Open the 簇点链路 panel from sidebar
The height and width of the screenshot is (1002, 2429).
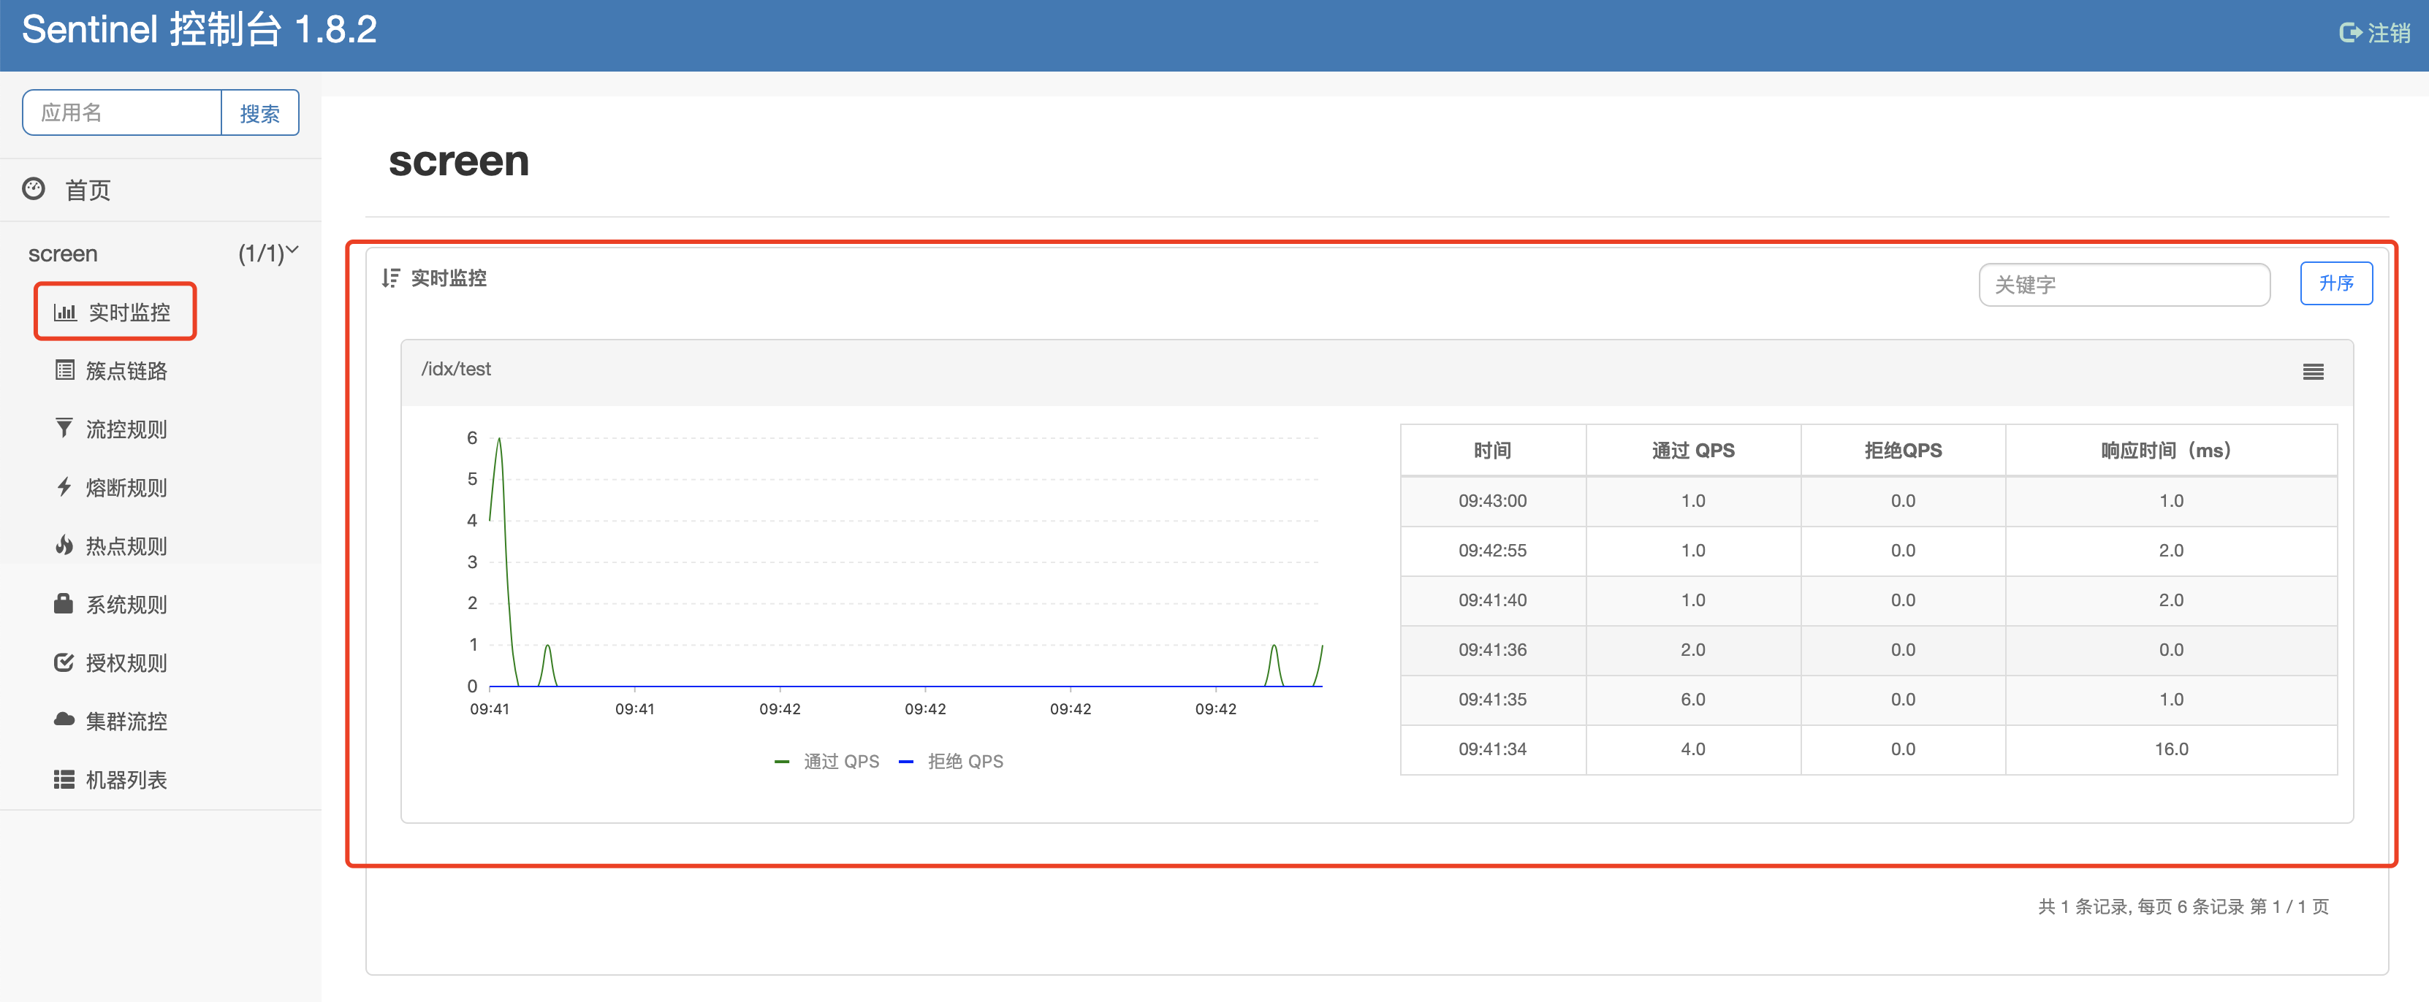point(126,370)
